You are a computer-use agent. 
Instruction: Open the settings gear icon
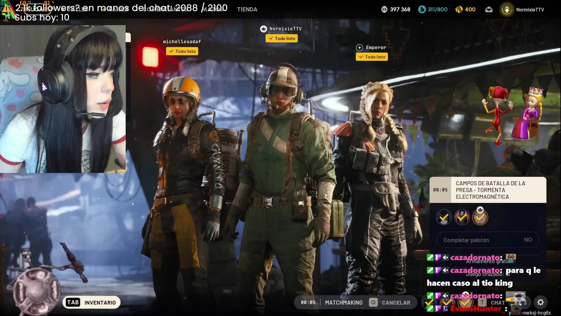point(540,302)
